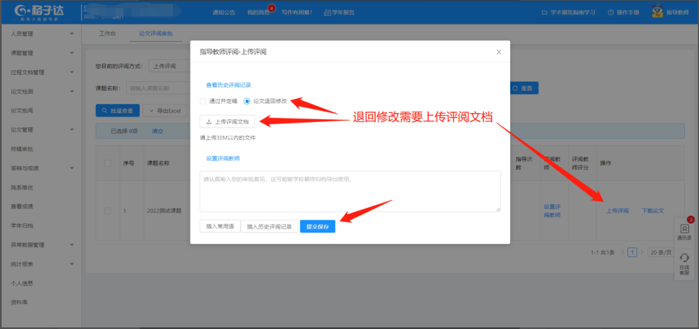Open 在线客服 headset support icon
The height and width of the screenshot is (329, 699).
684,258
